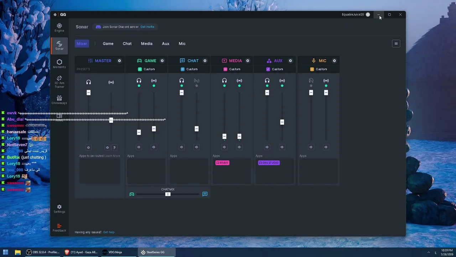This screenshot has height=257, width=456.
Task: Switch to the Chat tab
Action: pyautogui.click(x=127, y=44)
